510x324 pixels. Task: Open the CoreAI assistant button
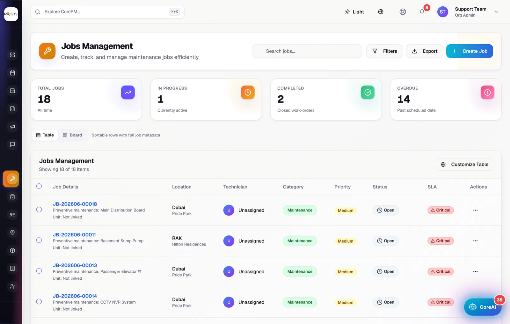point(483,307)
